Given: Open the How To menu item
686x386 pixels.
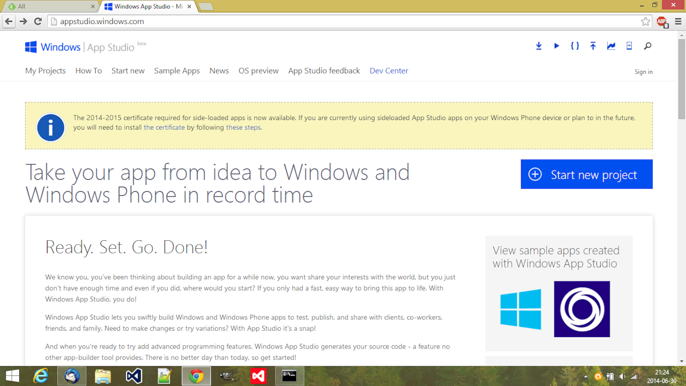Looking at the screenshot, I should coord(88,71).
